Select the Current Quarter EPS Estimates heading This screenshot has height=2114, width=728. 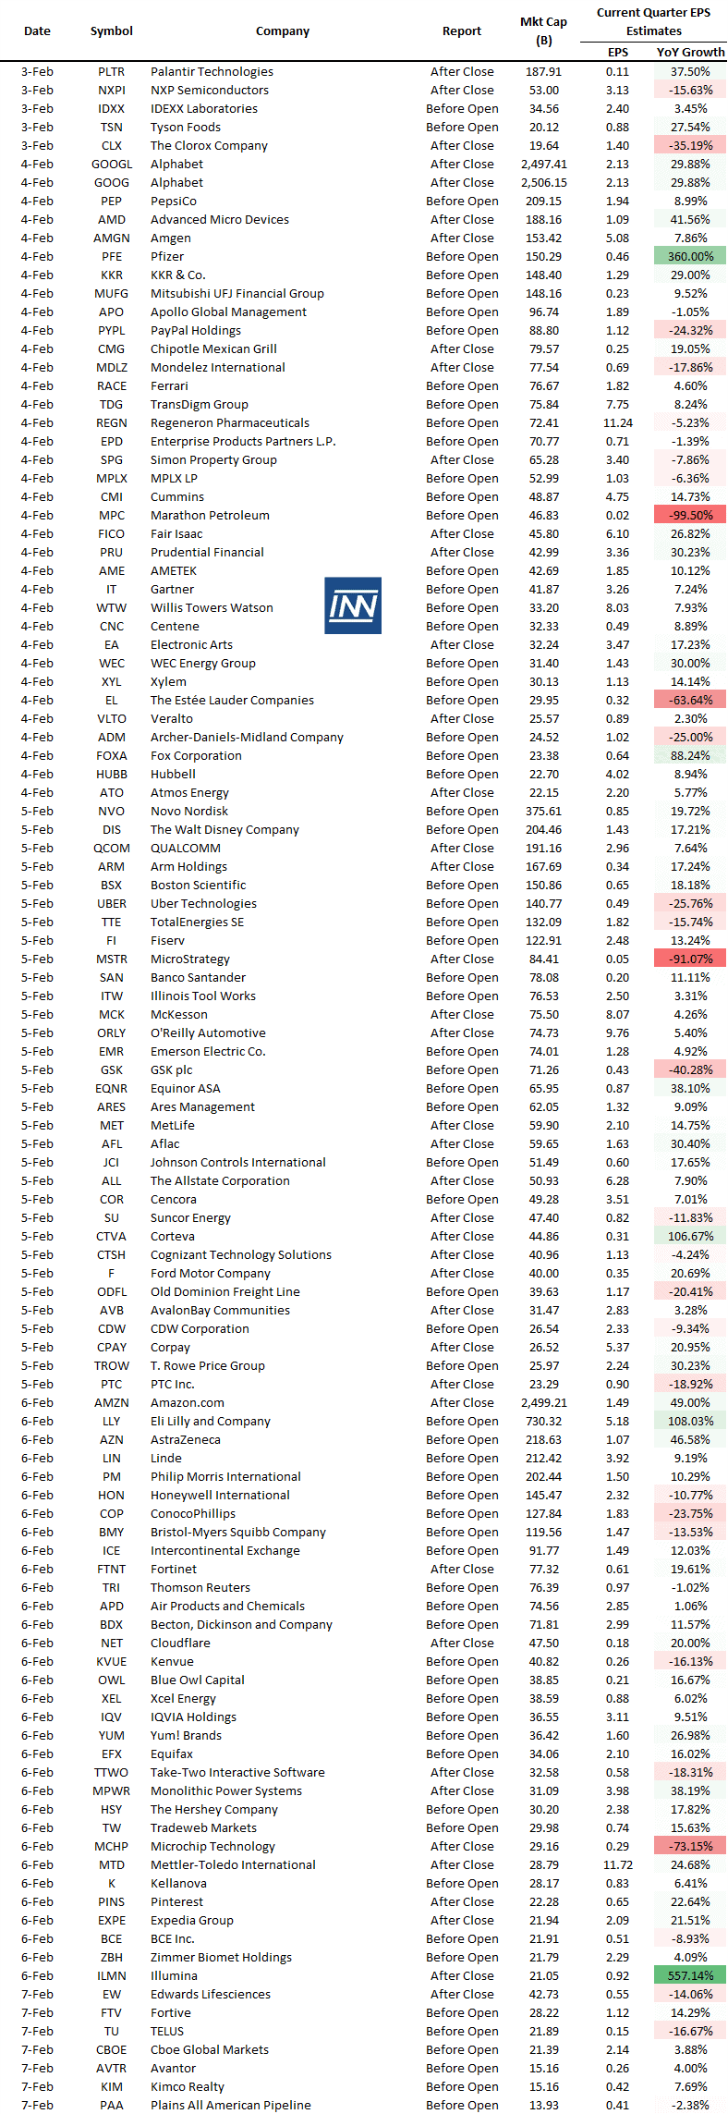point(653,21)
